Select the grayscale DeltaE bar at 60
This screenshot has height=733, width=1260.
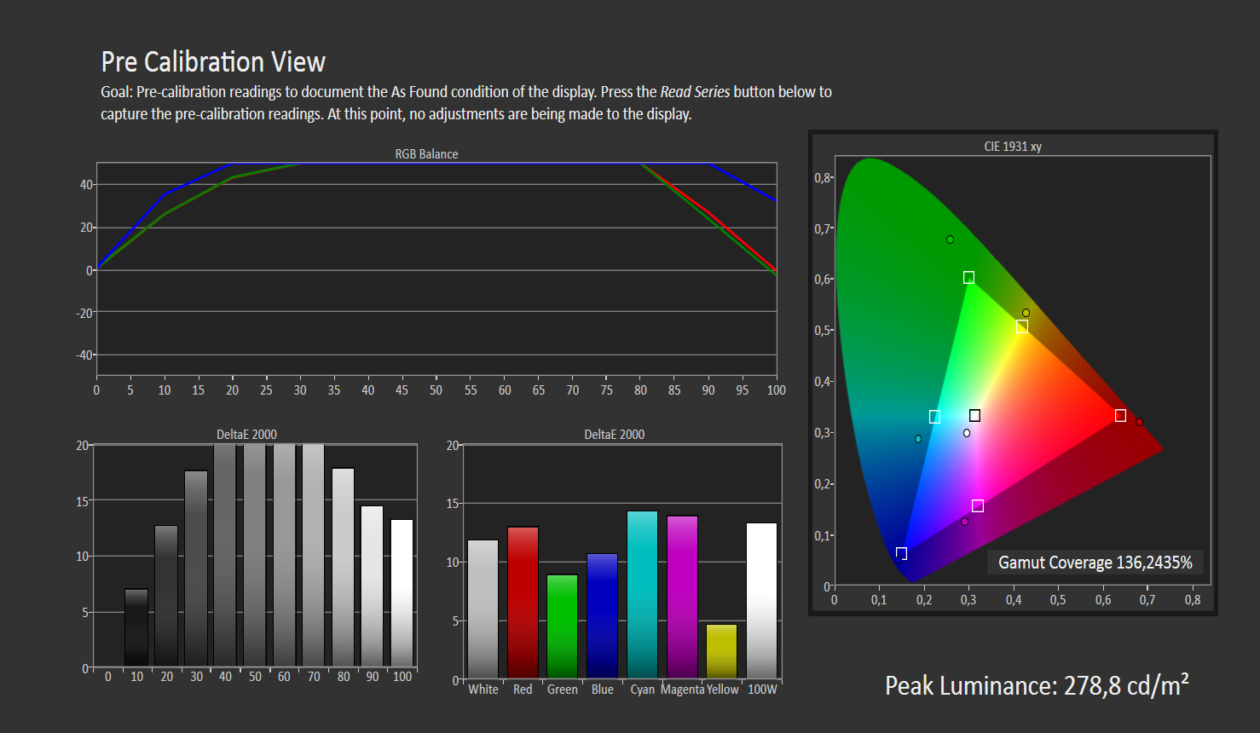click(284, 555)
